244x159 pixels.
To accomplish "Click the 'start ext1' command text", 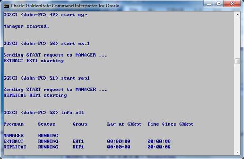I will tap(75, 43).
